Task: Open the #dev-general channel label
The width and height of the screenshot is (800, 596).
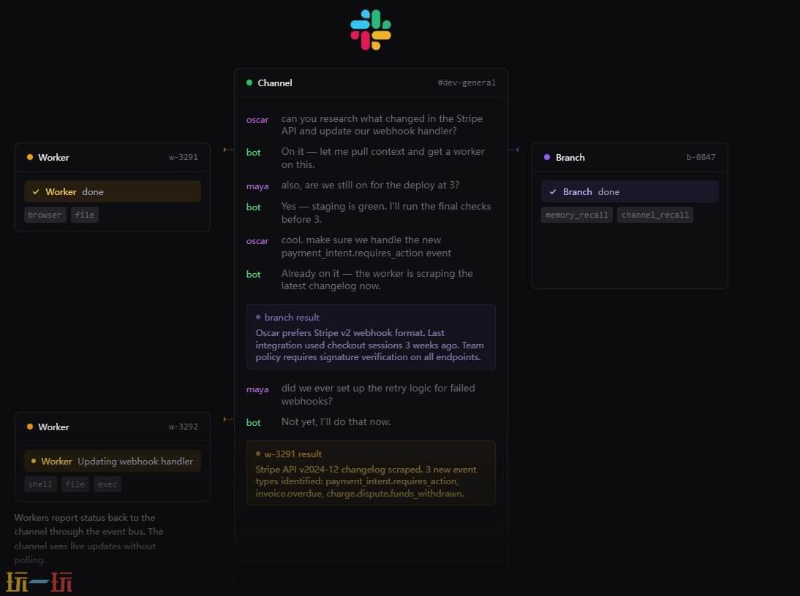Action: [x=467, y=83]
